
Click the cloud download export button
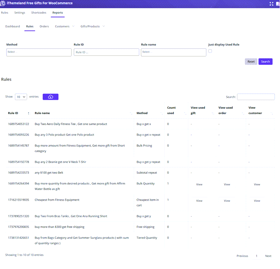point(50,97)
